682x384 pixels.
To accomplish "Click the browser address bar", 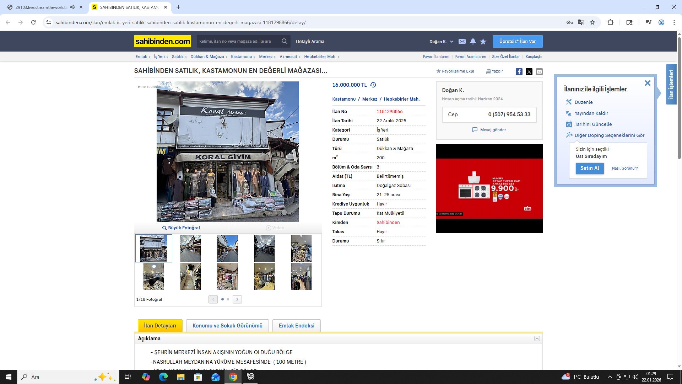I will click(305, 22).
